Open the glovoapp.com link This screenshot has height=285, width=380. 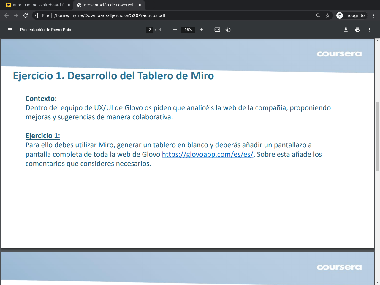click(208, 154)
